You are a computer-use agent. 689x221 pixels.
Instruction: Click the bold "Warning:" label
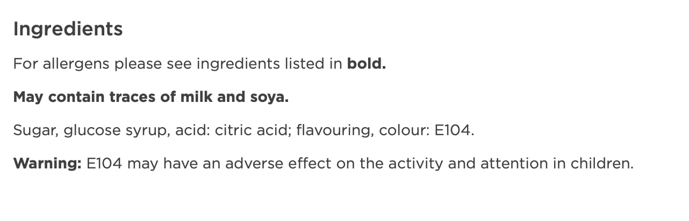[47, 164]
